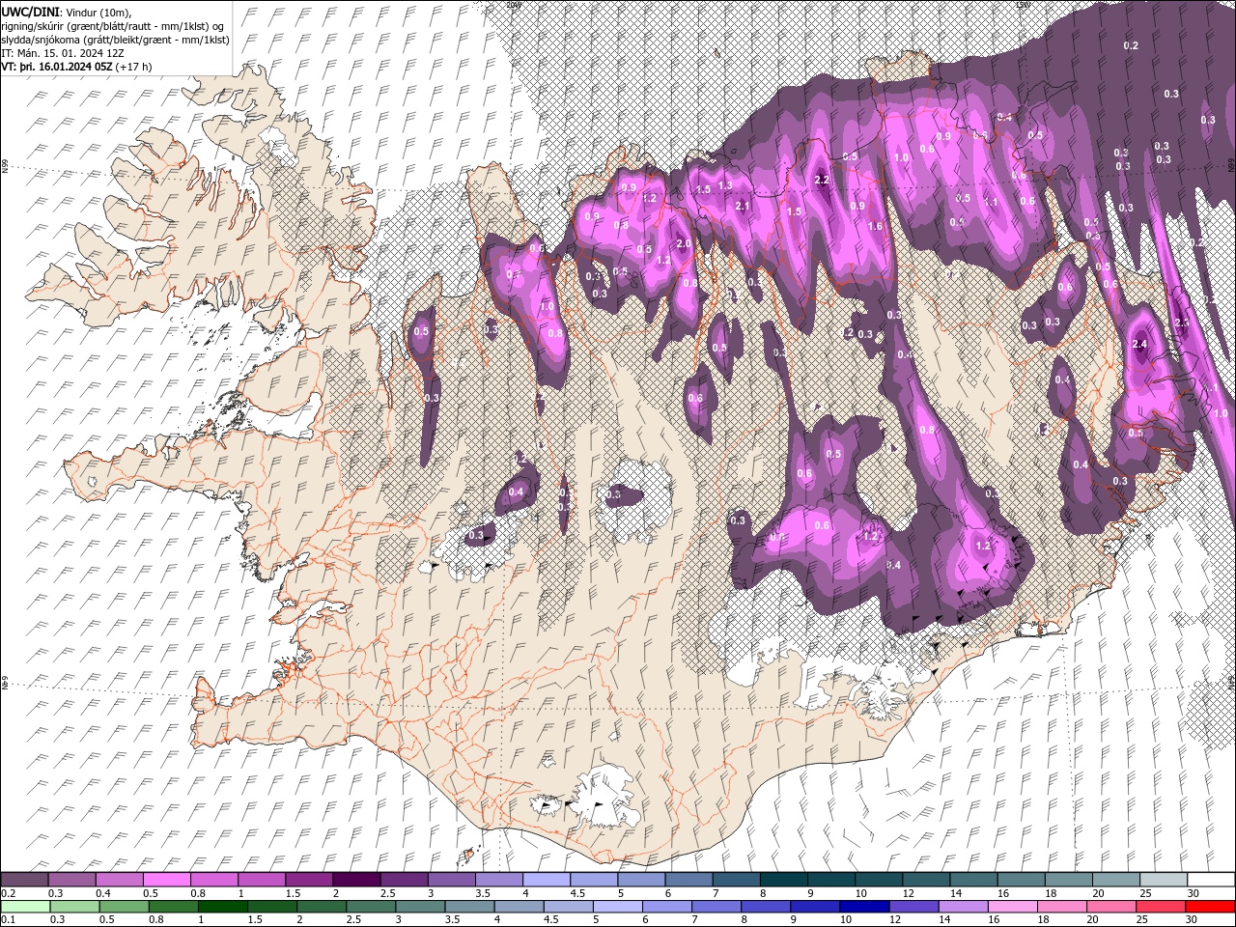1236x927 pixels.
Task: Click the 'slydda/snjókoma (grátt/bleikt/grænt - mm/1klst)' line
Action: (x=113, y=40)
